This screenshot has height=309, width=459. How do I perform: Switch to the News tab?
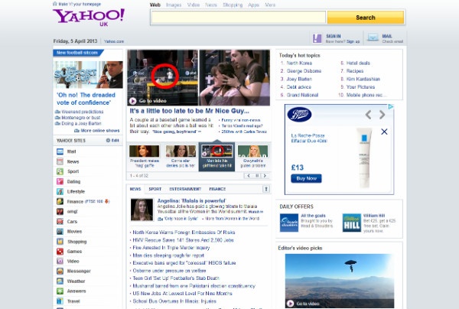(135, 189)
